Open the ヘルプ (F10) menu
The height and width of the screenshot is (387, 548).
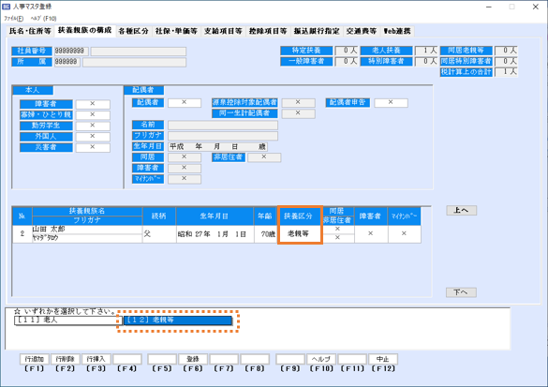[43, 18]
